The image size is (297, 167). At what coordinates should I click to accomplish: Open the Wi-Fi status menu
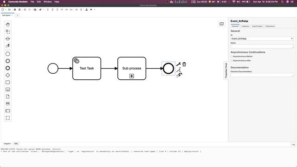pyautogui.click(x=233, y=2)
